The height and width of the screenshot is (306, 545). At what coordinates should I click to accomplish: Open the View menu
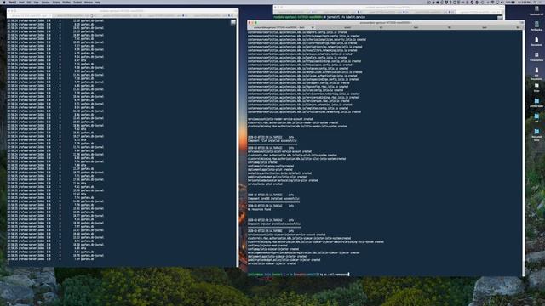click(x=36, y=2)
